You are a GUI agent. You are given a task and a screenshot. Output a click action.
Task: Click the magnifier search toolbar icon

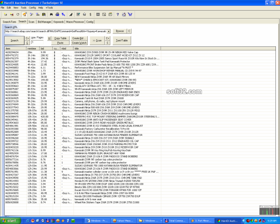(x=31, y=15)
